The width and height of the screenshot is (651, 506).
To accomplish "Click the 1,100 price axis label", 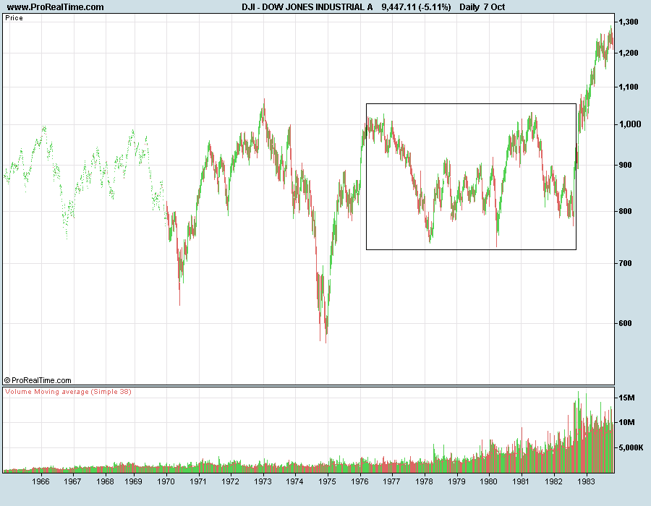I will click(628, 87).
